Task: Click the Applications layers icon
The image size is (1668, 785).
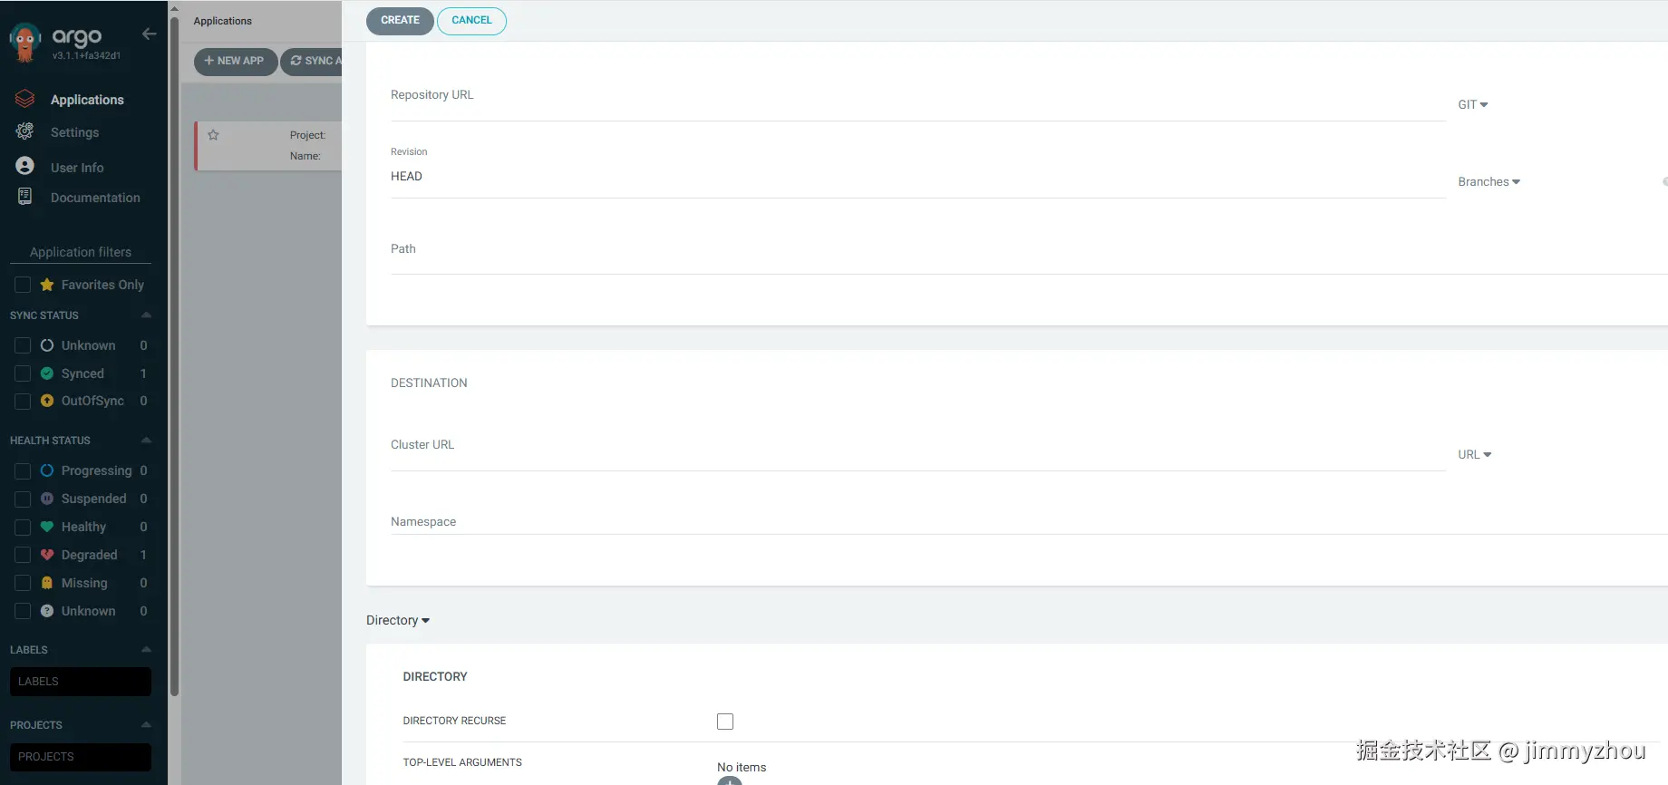Action: point(25,99)
